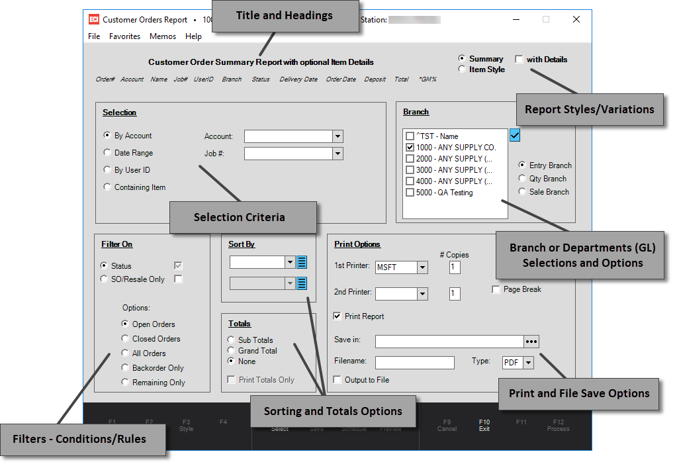
Task: Select None under Totals
Action: pos(231,361)
